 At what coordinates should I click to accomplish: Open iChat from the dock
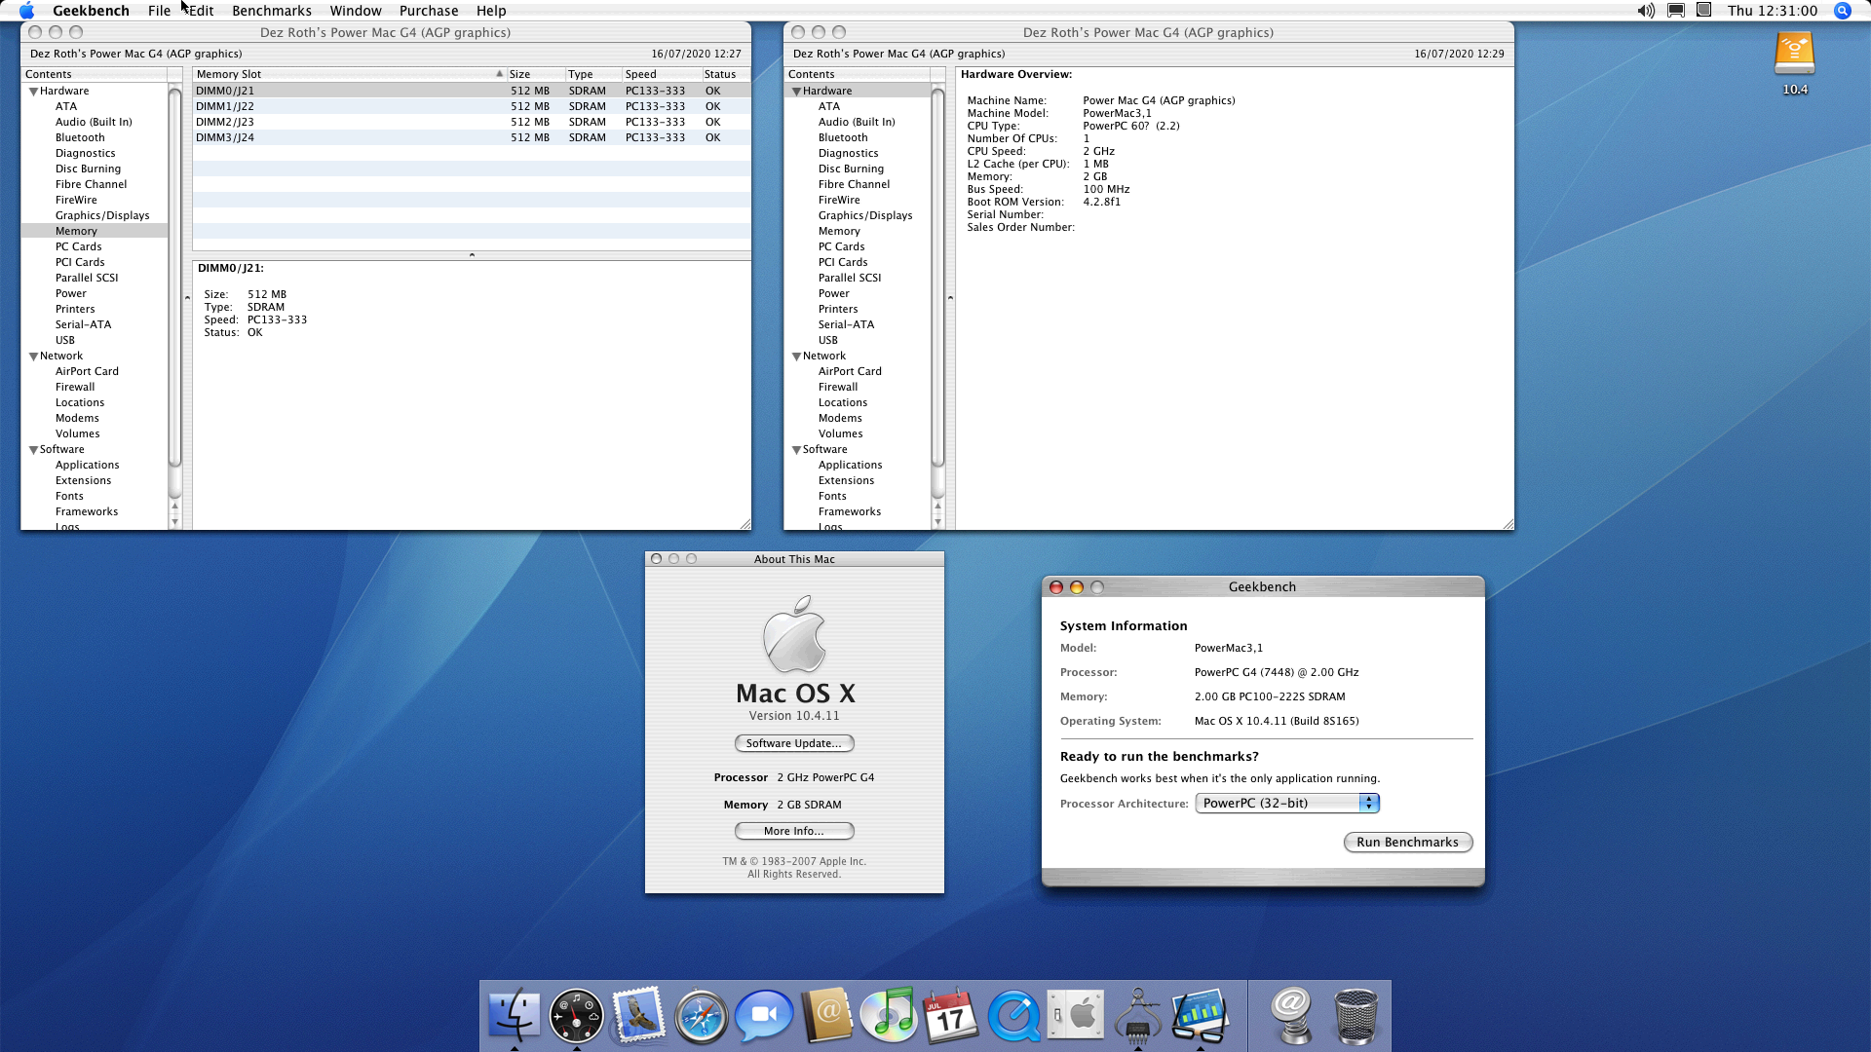(764, 1015)
